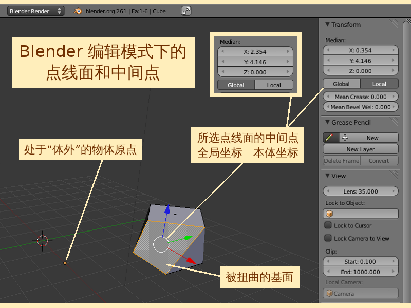Click the New grease pencil button
Image resolution: width=411 pixels, height=308 pixels.
pyautogui.click(x=369, y=138)
